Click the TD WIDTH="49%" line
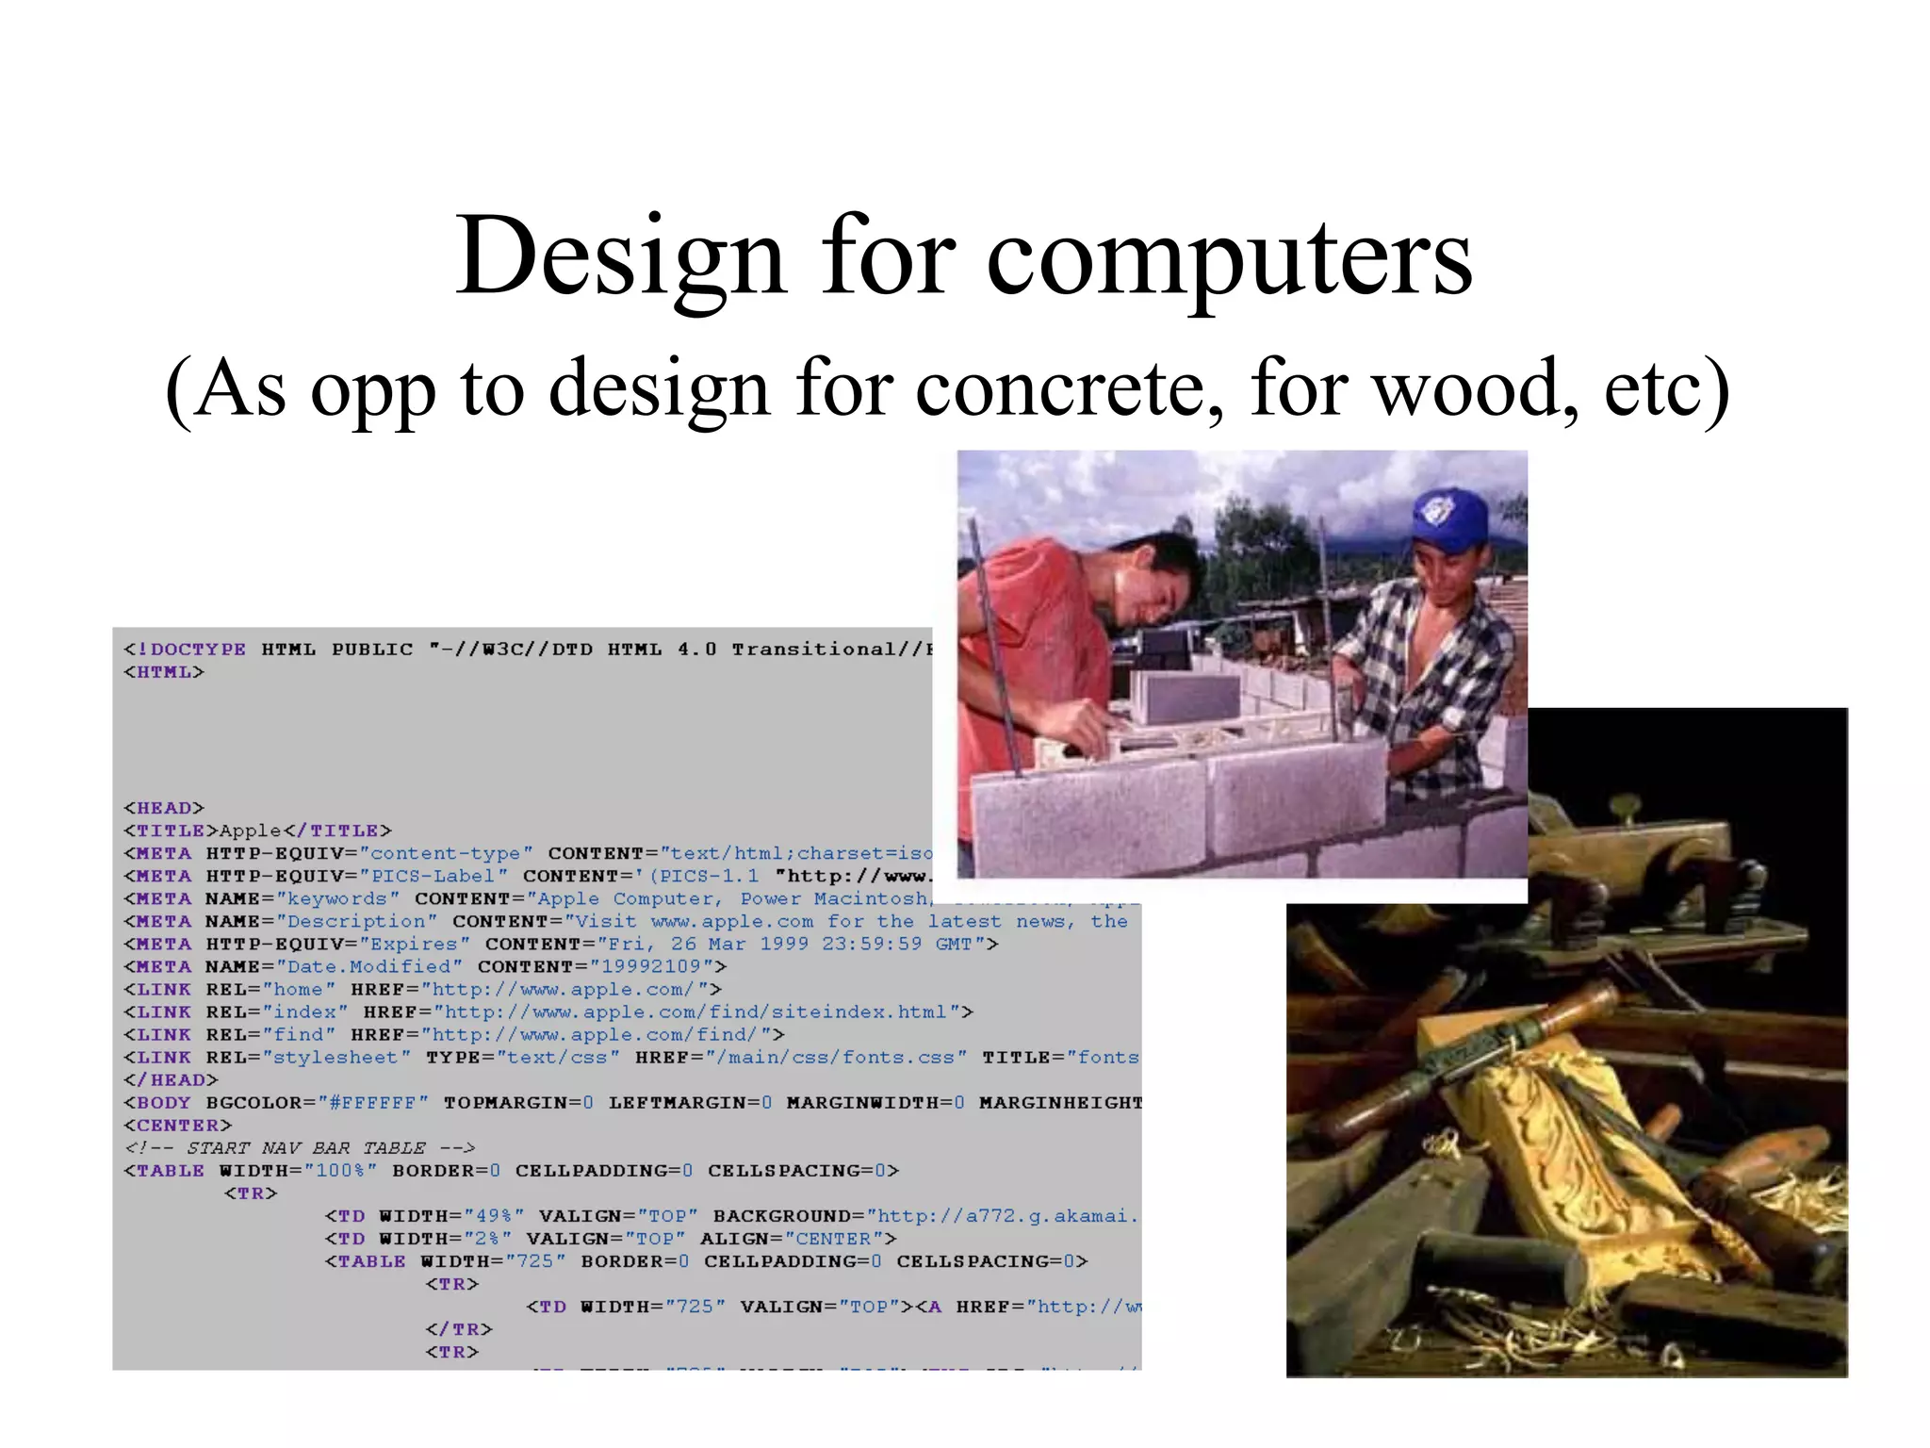The image size is (1930, 1448). [x=732, y=1215]
